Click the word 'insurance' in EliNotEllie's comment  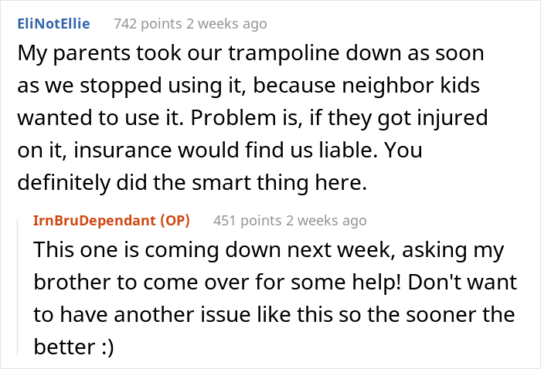122,151
